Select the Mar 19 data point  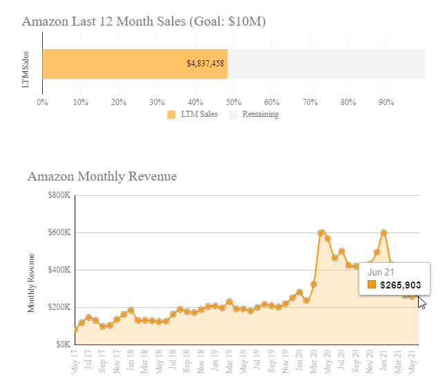click(x=229, y=302)
